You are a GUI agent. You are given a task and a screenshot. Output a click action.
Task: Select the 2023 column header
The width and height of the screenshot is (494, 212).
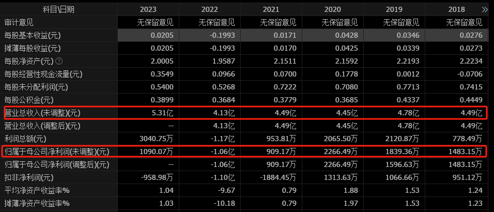(x=148, y=9)
